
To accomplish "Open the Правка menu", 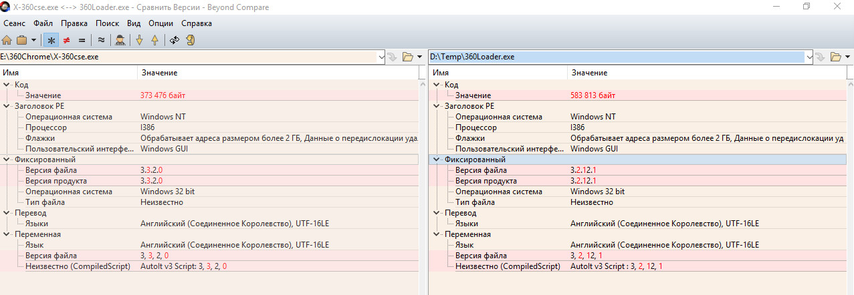I will 74,23.
